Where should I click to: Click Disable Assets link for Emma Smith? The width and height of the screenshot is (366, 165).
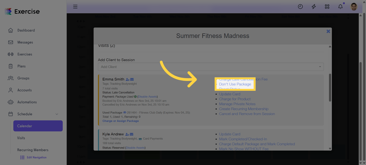[x=147, y=97]
